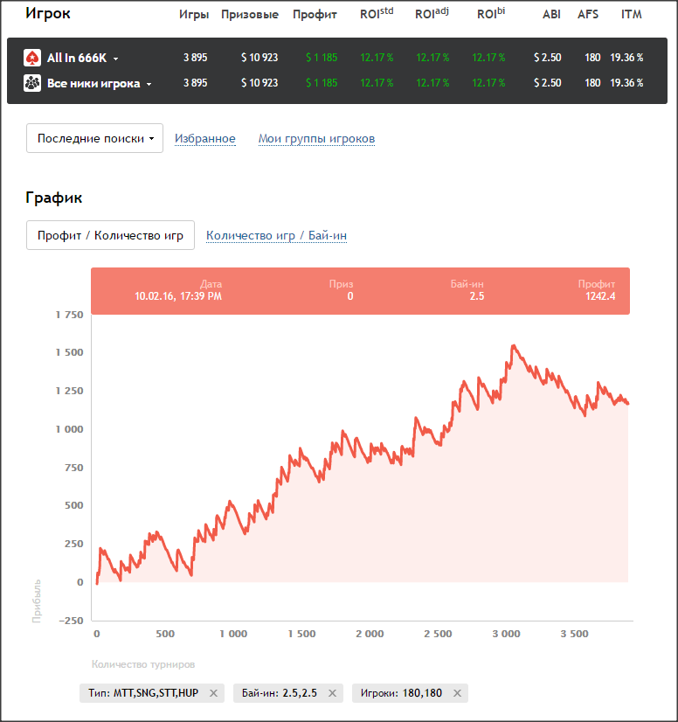Sort by the Игры column header
Image resolution: width=678 pixels, height=722 pixels.
(x=194, y=15)
